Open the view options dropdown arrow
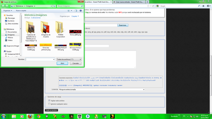The image size is (212, 119). coord(72,11)
